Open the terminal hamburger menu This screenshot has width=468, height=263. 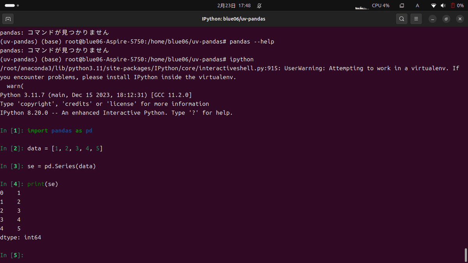click(416, 19)
